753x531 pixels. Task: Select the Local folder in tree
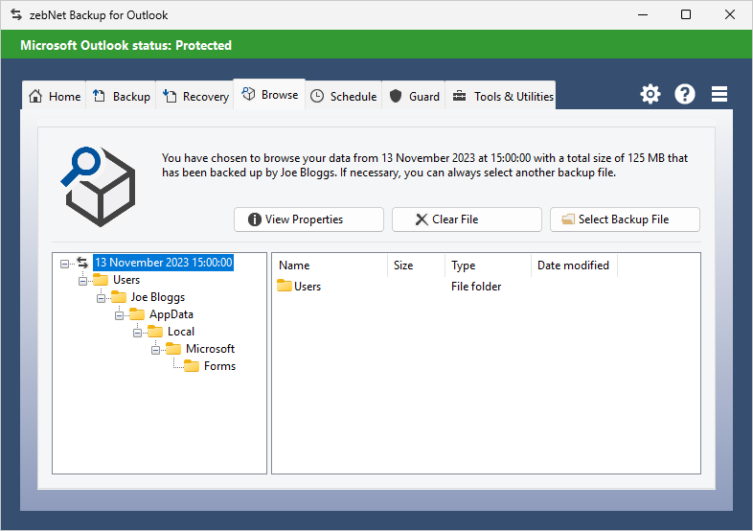click(180, 332)
